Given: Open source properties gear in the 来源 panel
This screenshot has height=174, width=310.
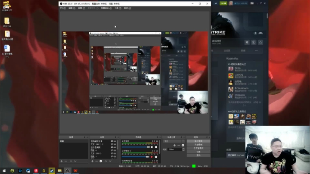Looking at the screenshot, I should (101, 161).
